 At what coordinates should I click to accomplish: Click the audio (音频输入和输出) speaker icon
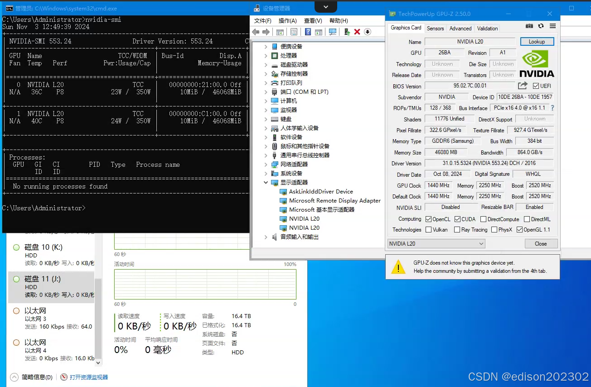275,237
